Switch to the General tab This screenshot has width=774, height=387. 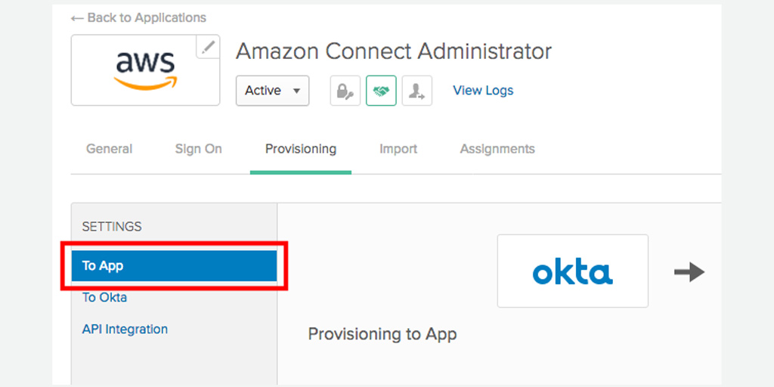pos(109,149)
